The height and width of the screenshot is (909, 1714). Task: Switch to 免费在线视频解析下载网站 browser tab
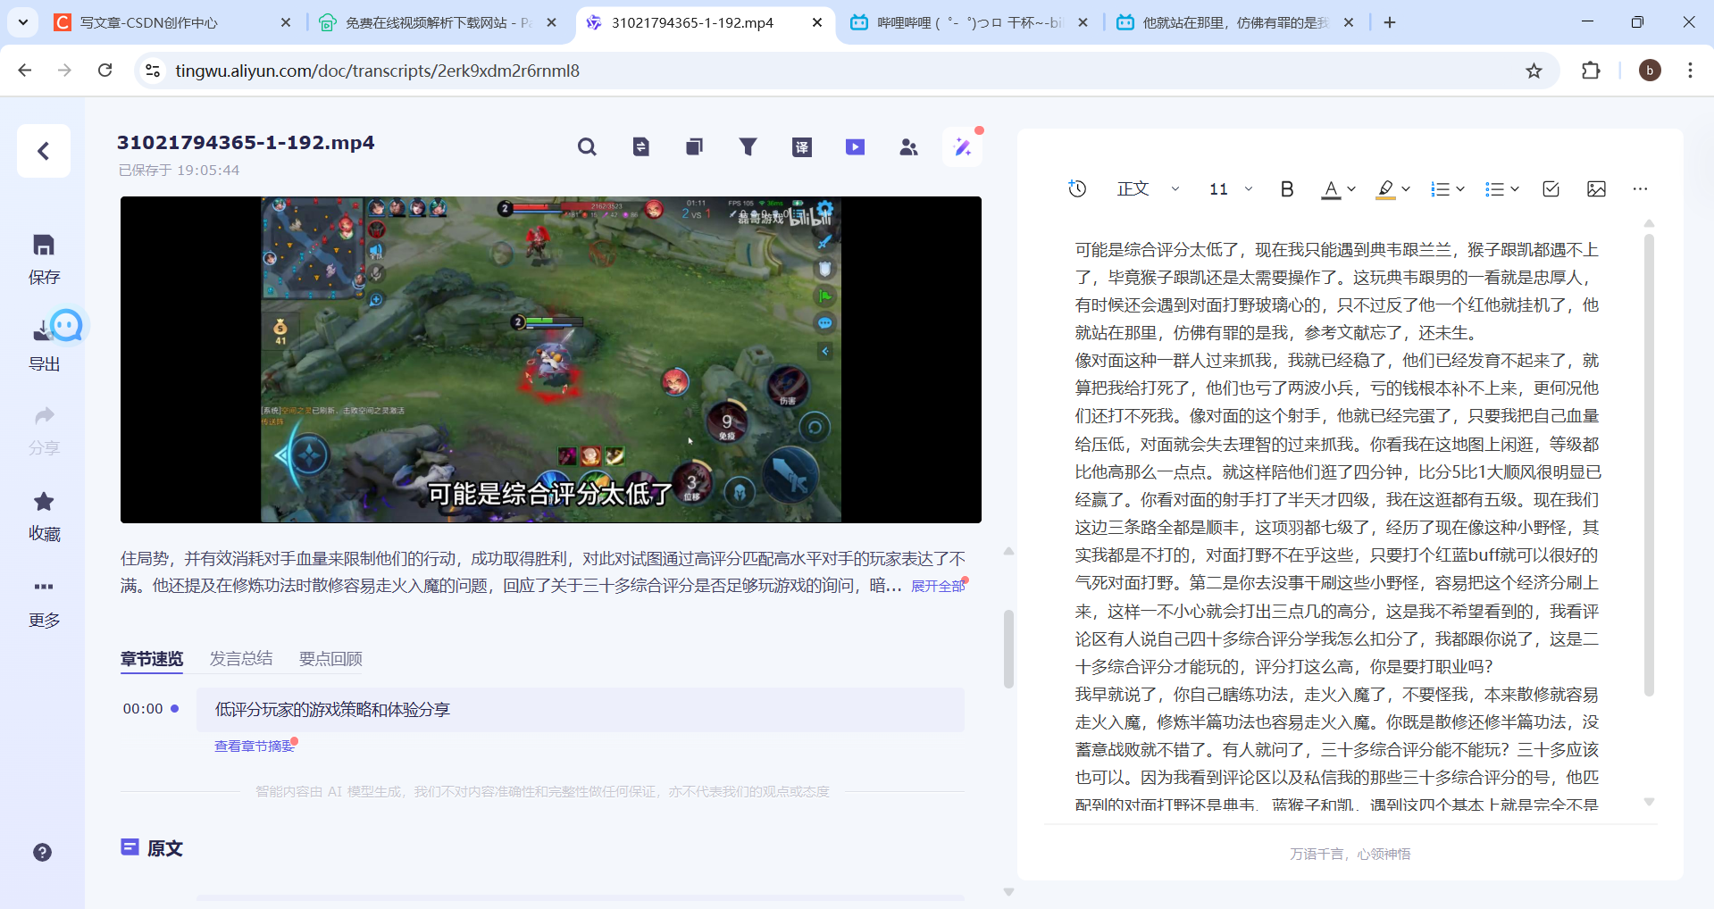439,22
